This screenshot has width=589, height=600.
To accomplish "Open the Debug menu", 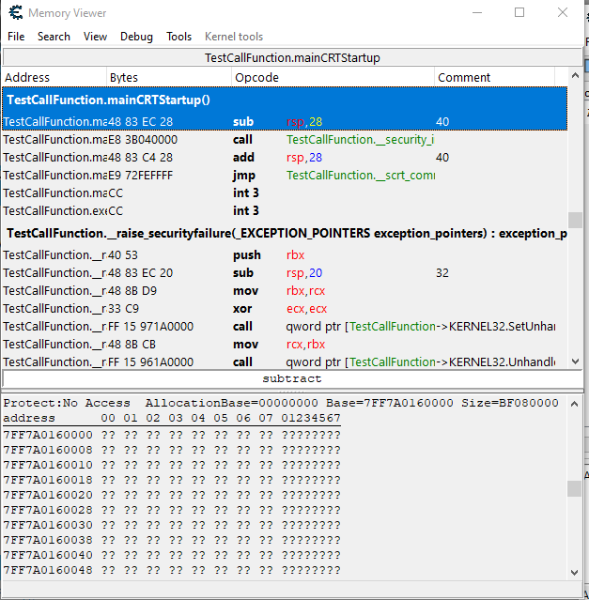I will pyautogui.click(x=136, y=37).
